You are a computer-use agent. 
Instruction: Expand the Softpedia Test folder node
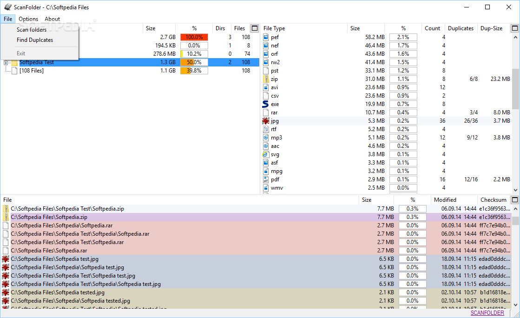coord(6,62)
